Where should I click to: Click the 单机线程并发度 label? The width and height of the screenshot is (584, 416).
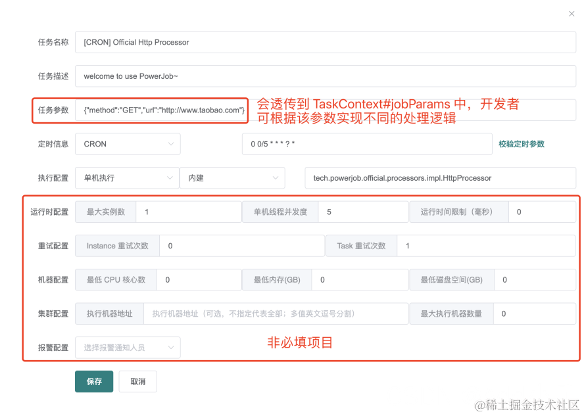point(280,212)
